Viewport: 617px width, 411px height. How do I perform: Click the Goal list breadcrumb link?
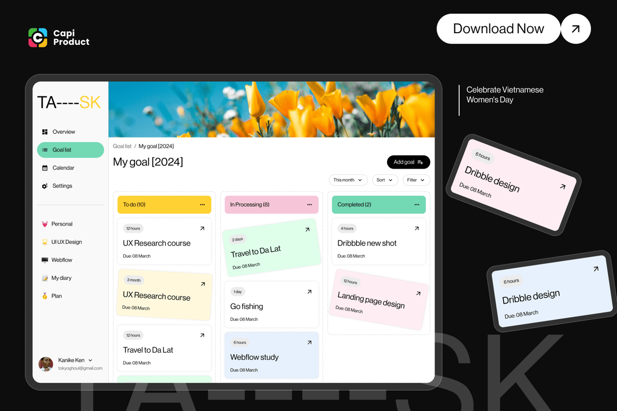122,146
